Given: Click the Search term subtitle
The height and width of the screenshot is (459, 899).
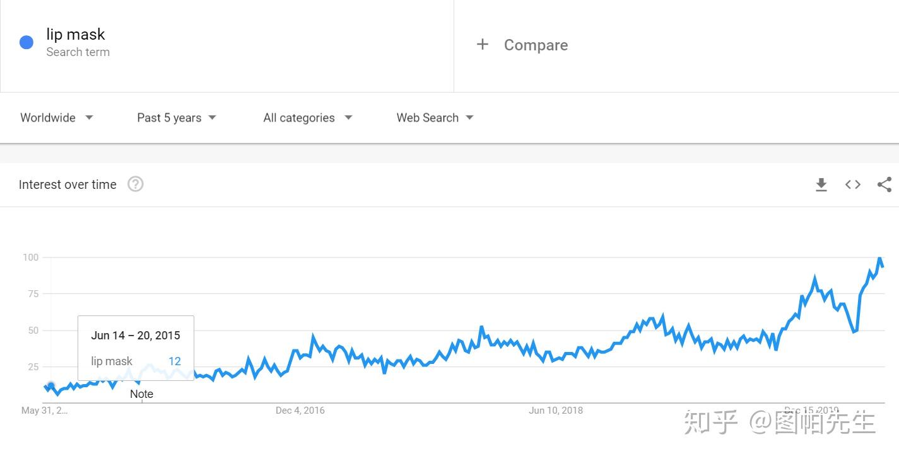Looking at the screenshot, I should pyautogui.click(x=78, y=52).
